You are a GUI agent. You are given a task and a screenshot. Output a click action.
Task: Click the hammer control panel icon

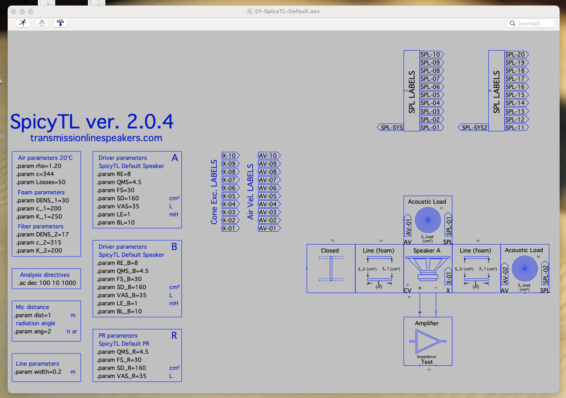click(x=60, y=23)
